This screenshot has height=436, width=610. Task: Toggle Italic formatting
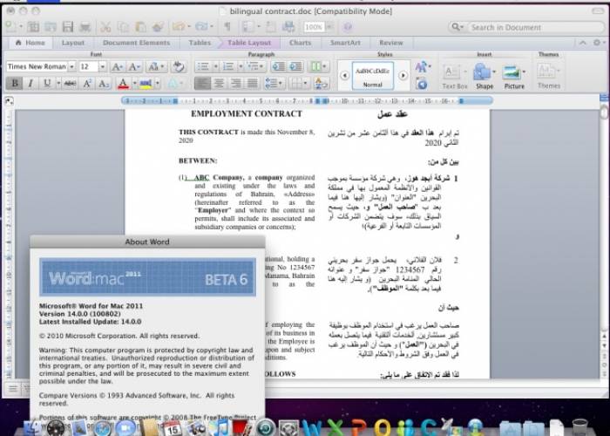pos(30,84)
